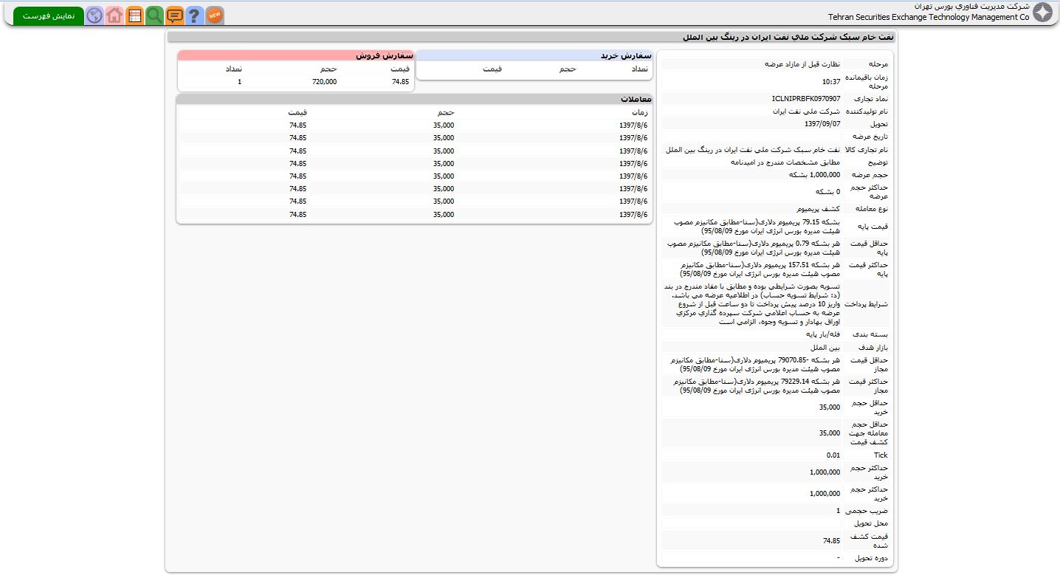
Task: Click the payment terms paragraph starting 'تسویه بصورت شرایطی'
Action: [x=752, y=303]
